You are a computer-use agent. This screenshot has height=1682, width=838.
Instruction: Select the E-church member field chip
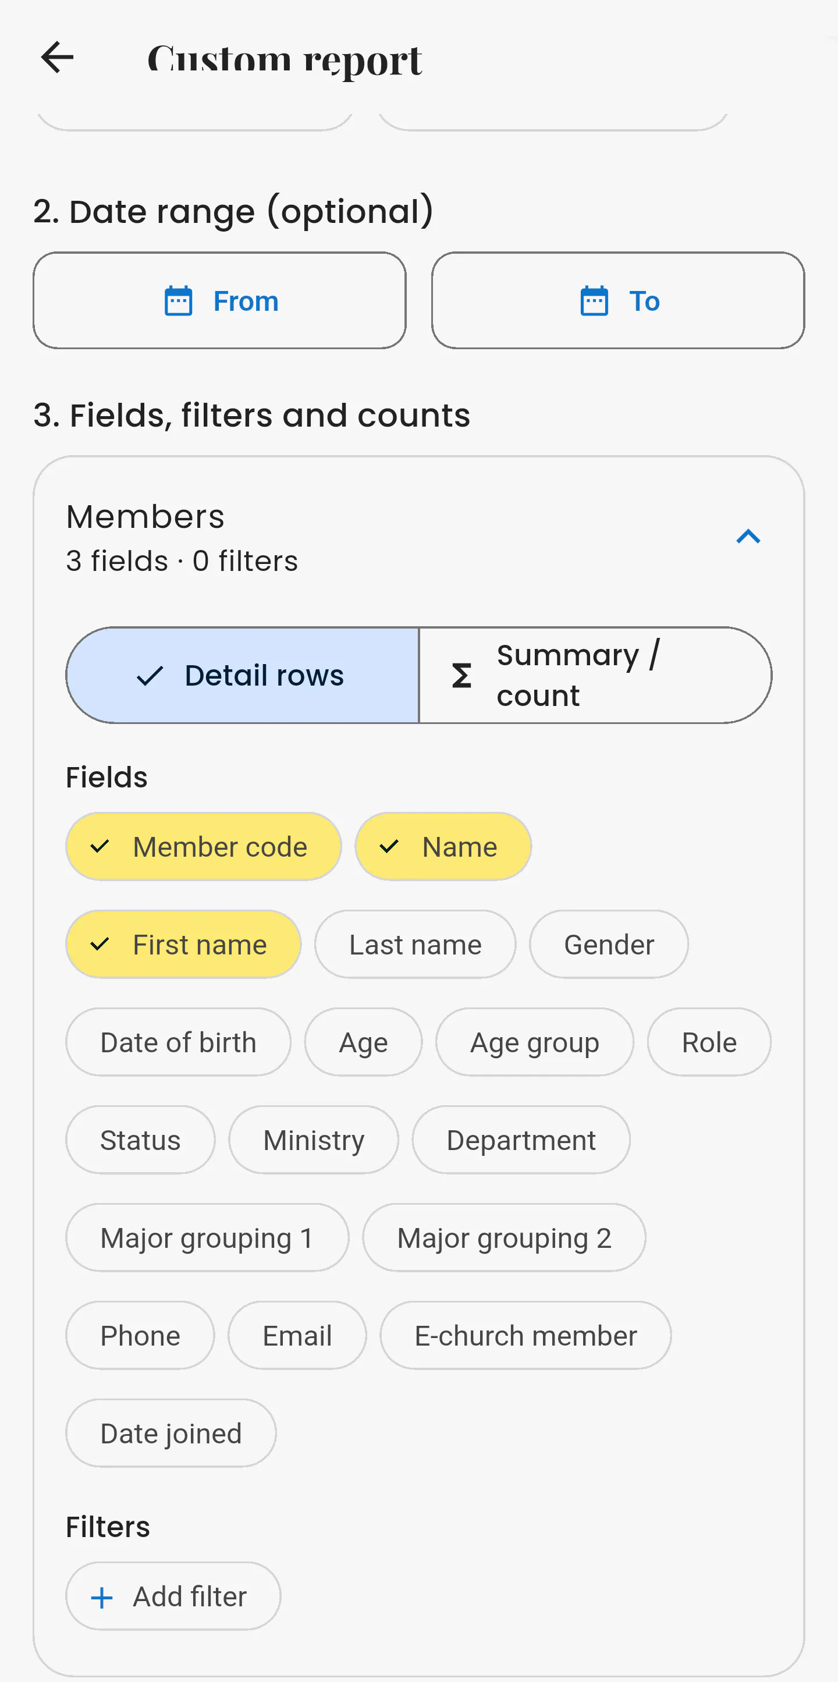click(525, 1336)
